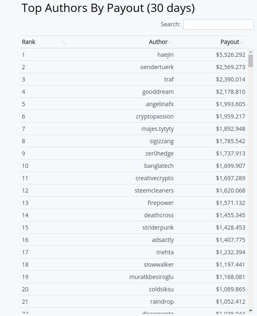Viewport: 257px width, 316px height.
Task: Select payout value $1,455.345 for deathcross
Action: pyautogui.click(x=230, y=215)
